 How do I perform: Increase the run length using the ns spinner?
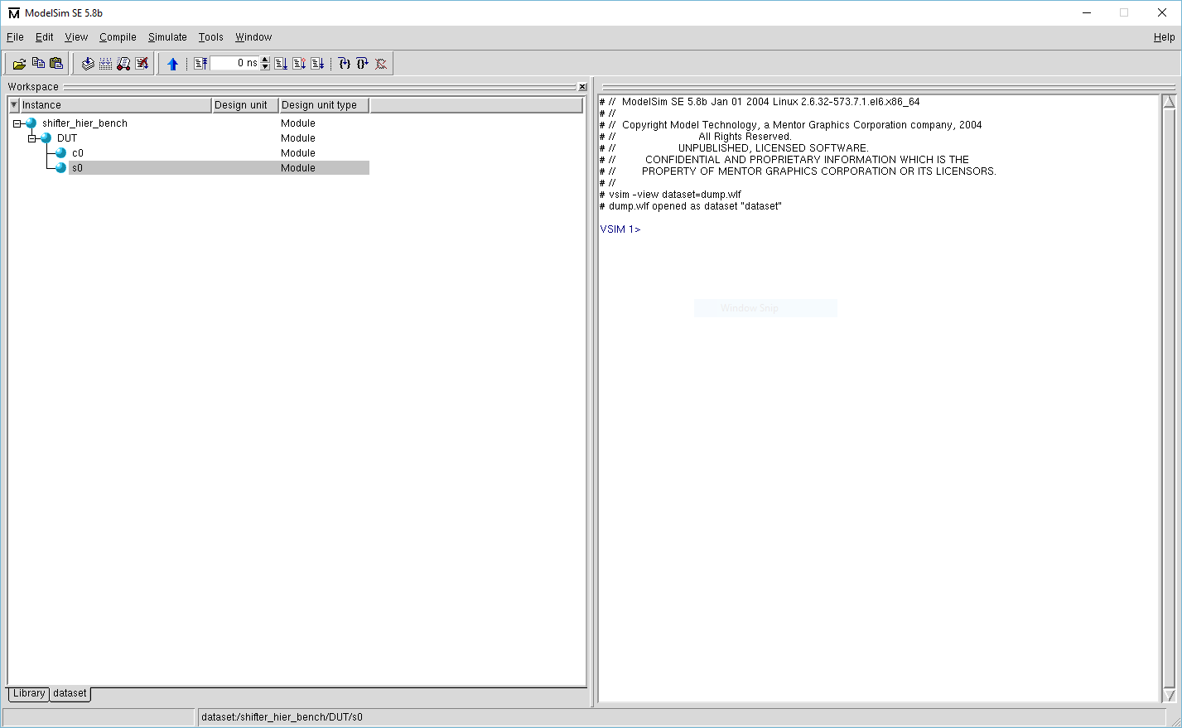pyautogui.click(x=263, y=59)
